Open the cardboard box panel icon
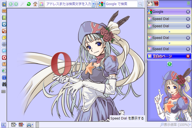Screen dimensions: 192x128 4,64
